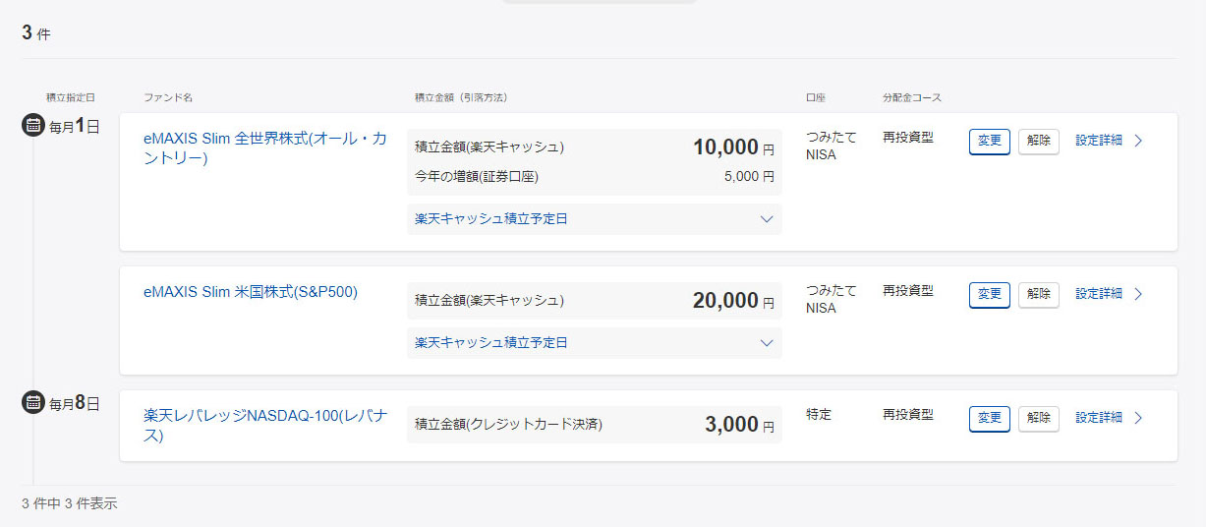Expand 楽天キャッシュ積立予定日 for オール・カントリー fund
1206x527 pixels.
[491, 218]
